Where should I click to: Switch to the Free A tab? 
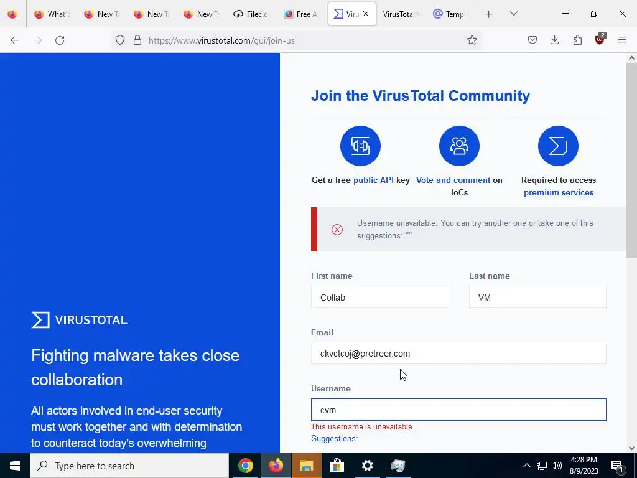coord(302,14)
